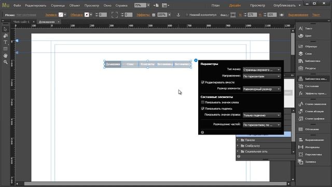Select the Zoom magnifier tool
The width and height of the screenshot is (332, 187).
6,62
